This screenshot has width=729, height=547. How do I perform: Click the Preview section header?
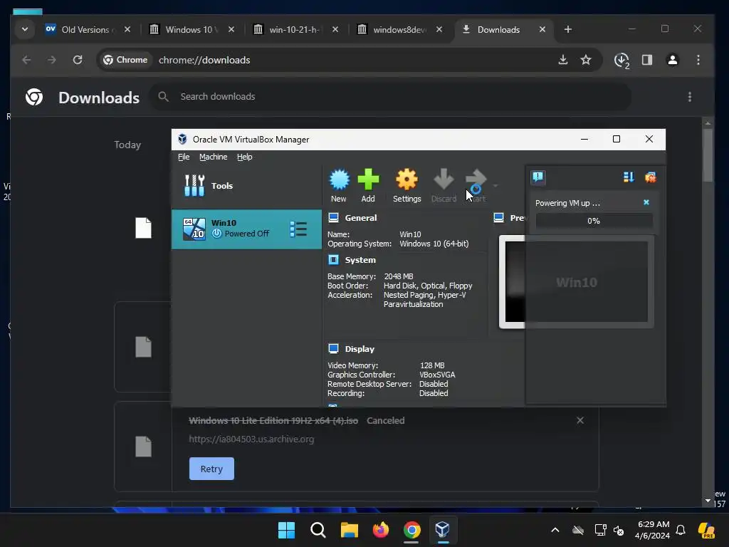[x=517, y=218]
